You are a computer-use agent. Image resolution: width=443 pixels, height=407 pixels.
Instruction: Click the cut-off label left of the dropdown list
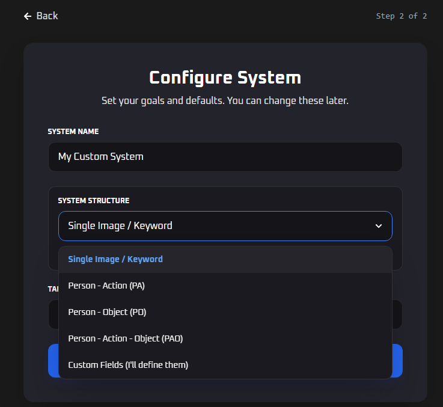pos(53,289)
